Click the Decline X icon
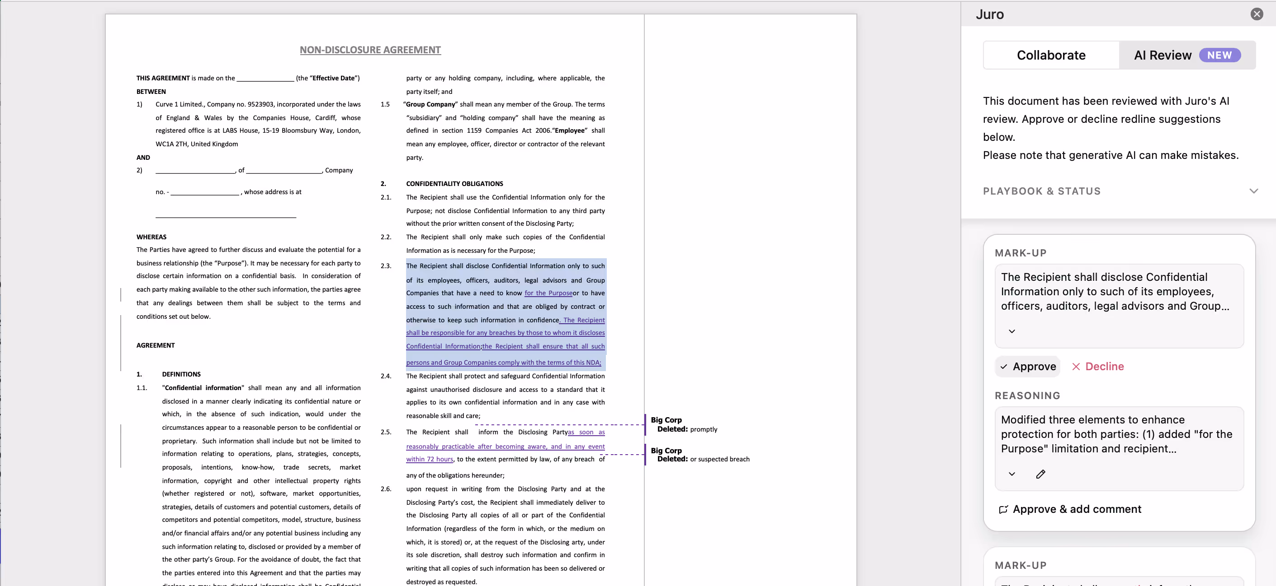 (1075, 367)
